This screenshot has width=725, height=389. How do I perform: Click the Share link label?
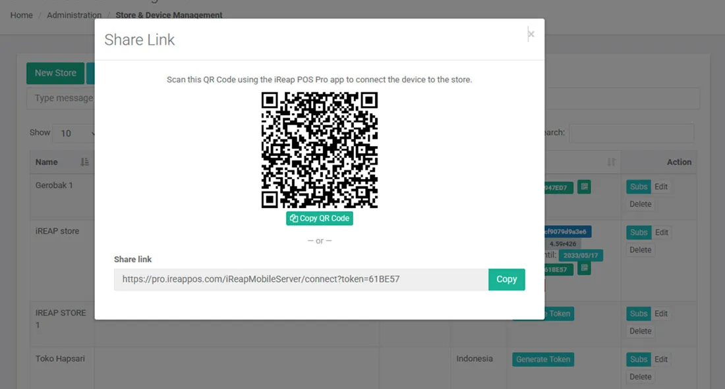[x=132, y=259]
